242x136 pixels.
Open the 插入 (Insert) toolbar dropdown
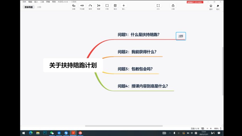tap(124, 6)
